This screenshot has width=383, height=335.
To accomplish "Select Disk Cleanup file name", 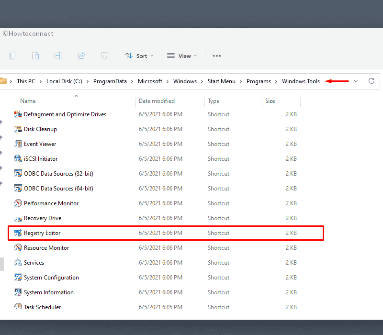I will 40,129.
